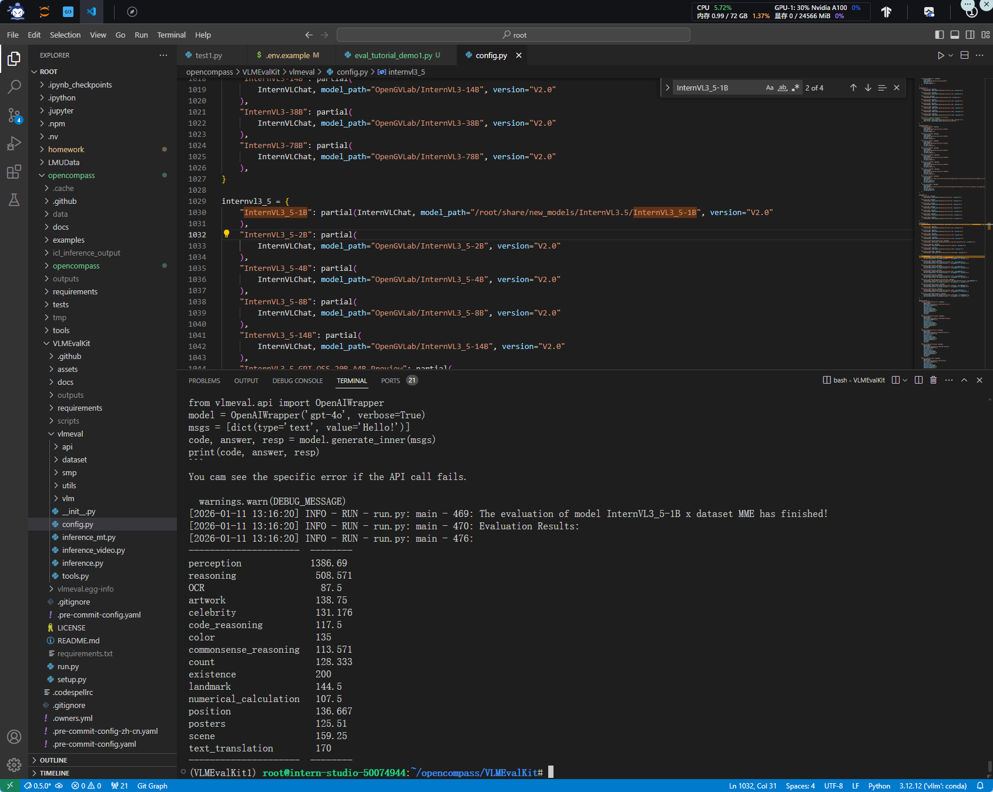Toggle terminal panel layout split button

(x=895, y=380)
